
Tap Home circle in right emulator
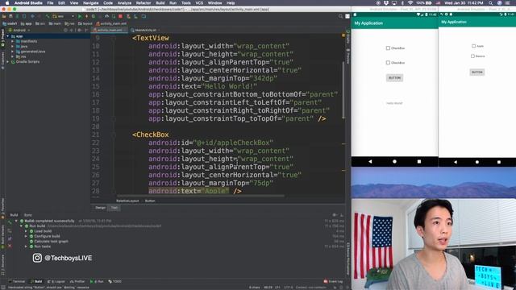pos(477,162)
